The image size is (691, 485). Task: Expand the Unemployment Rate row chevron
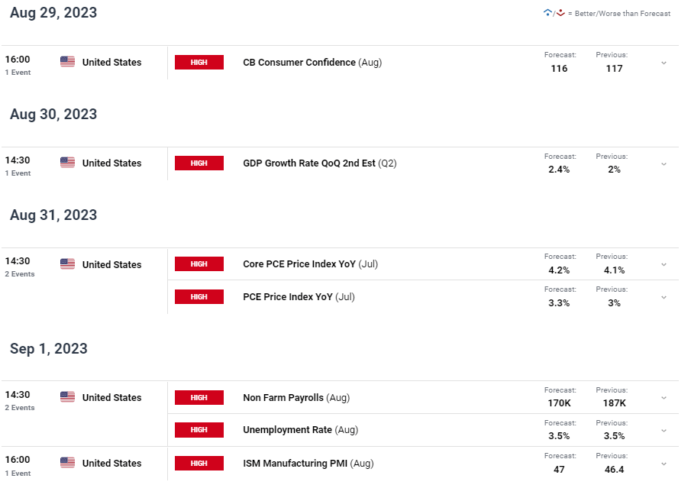pyautogui.click(x=664, y=431)
